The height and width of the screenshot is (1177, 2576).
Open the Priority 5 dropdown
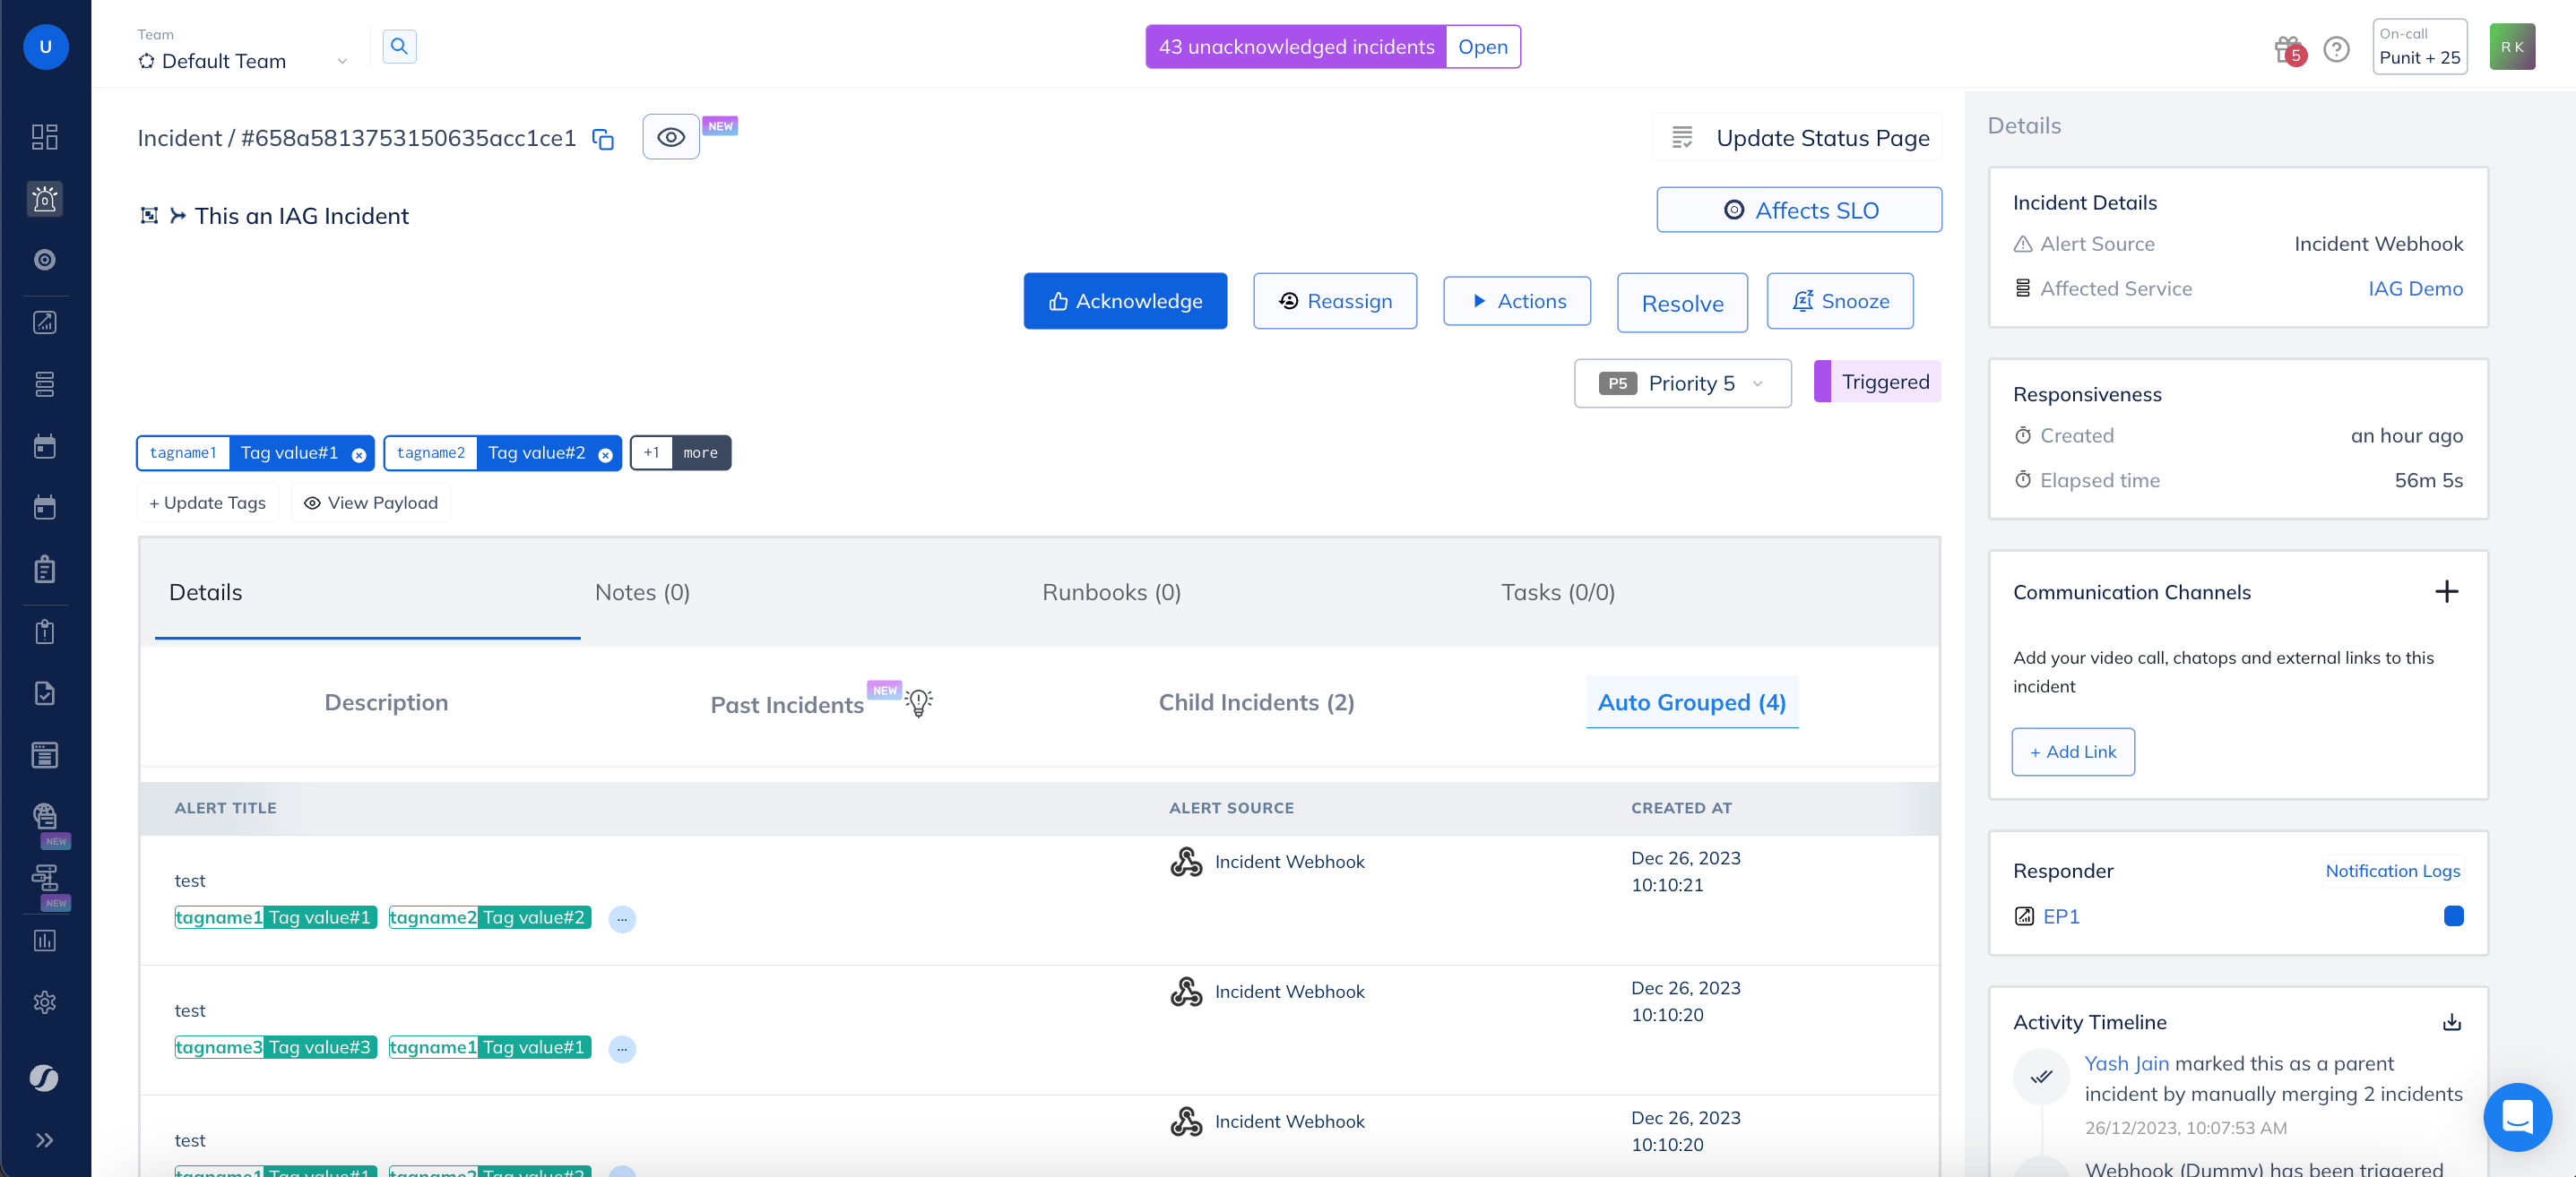click(x=1682, y=382)
